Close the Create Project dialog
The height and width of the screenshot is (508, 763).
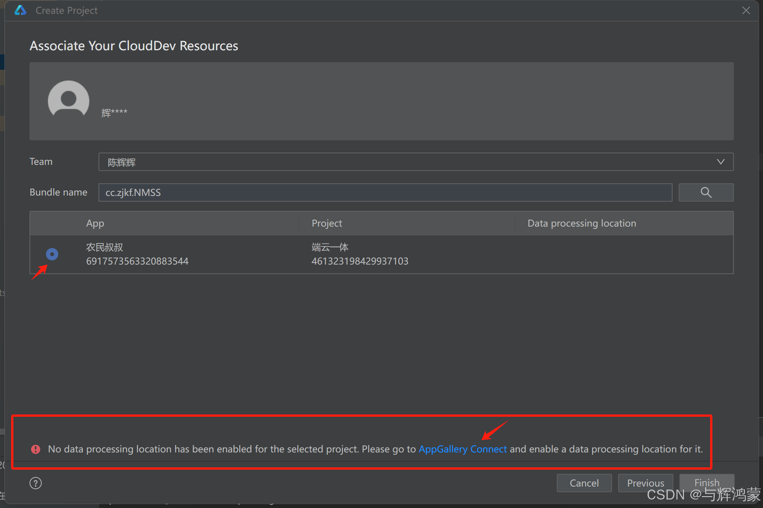[x=746, y=10]
